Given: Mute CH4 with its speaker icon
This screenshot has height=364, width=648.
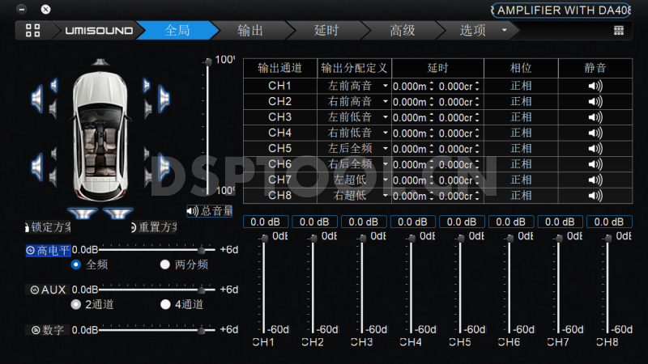Looking at the screenshot, I should (x=595, y=133).
